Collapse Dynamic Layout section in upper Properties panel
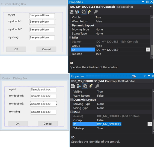This screenshot has height=147, width=155. coord(70,25)
